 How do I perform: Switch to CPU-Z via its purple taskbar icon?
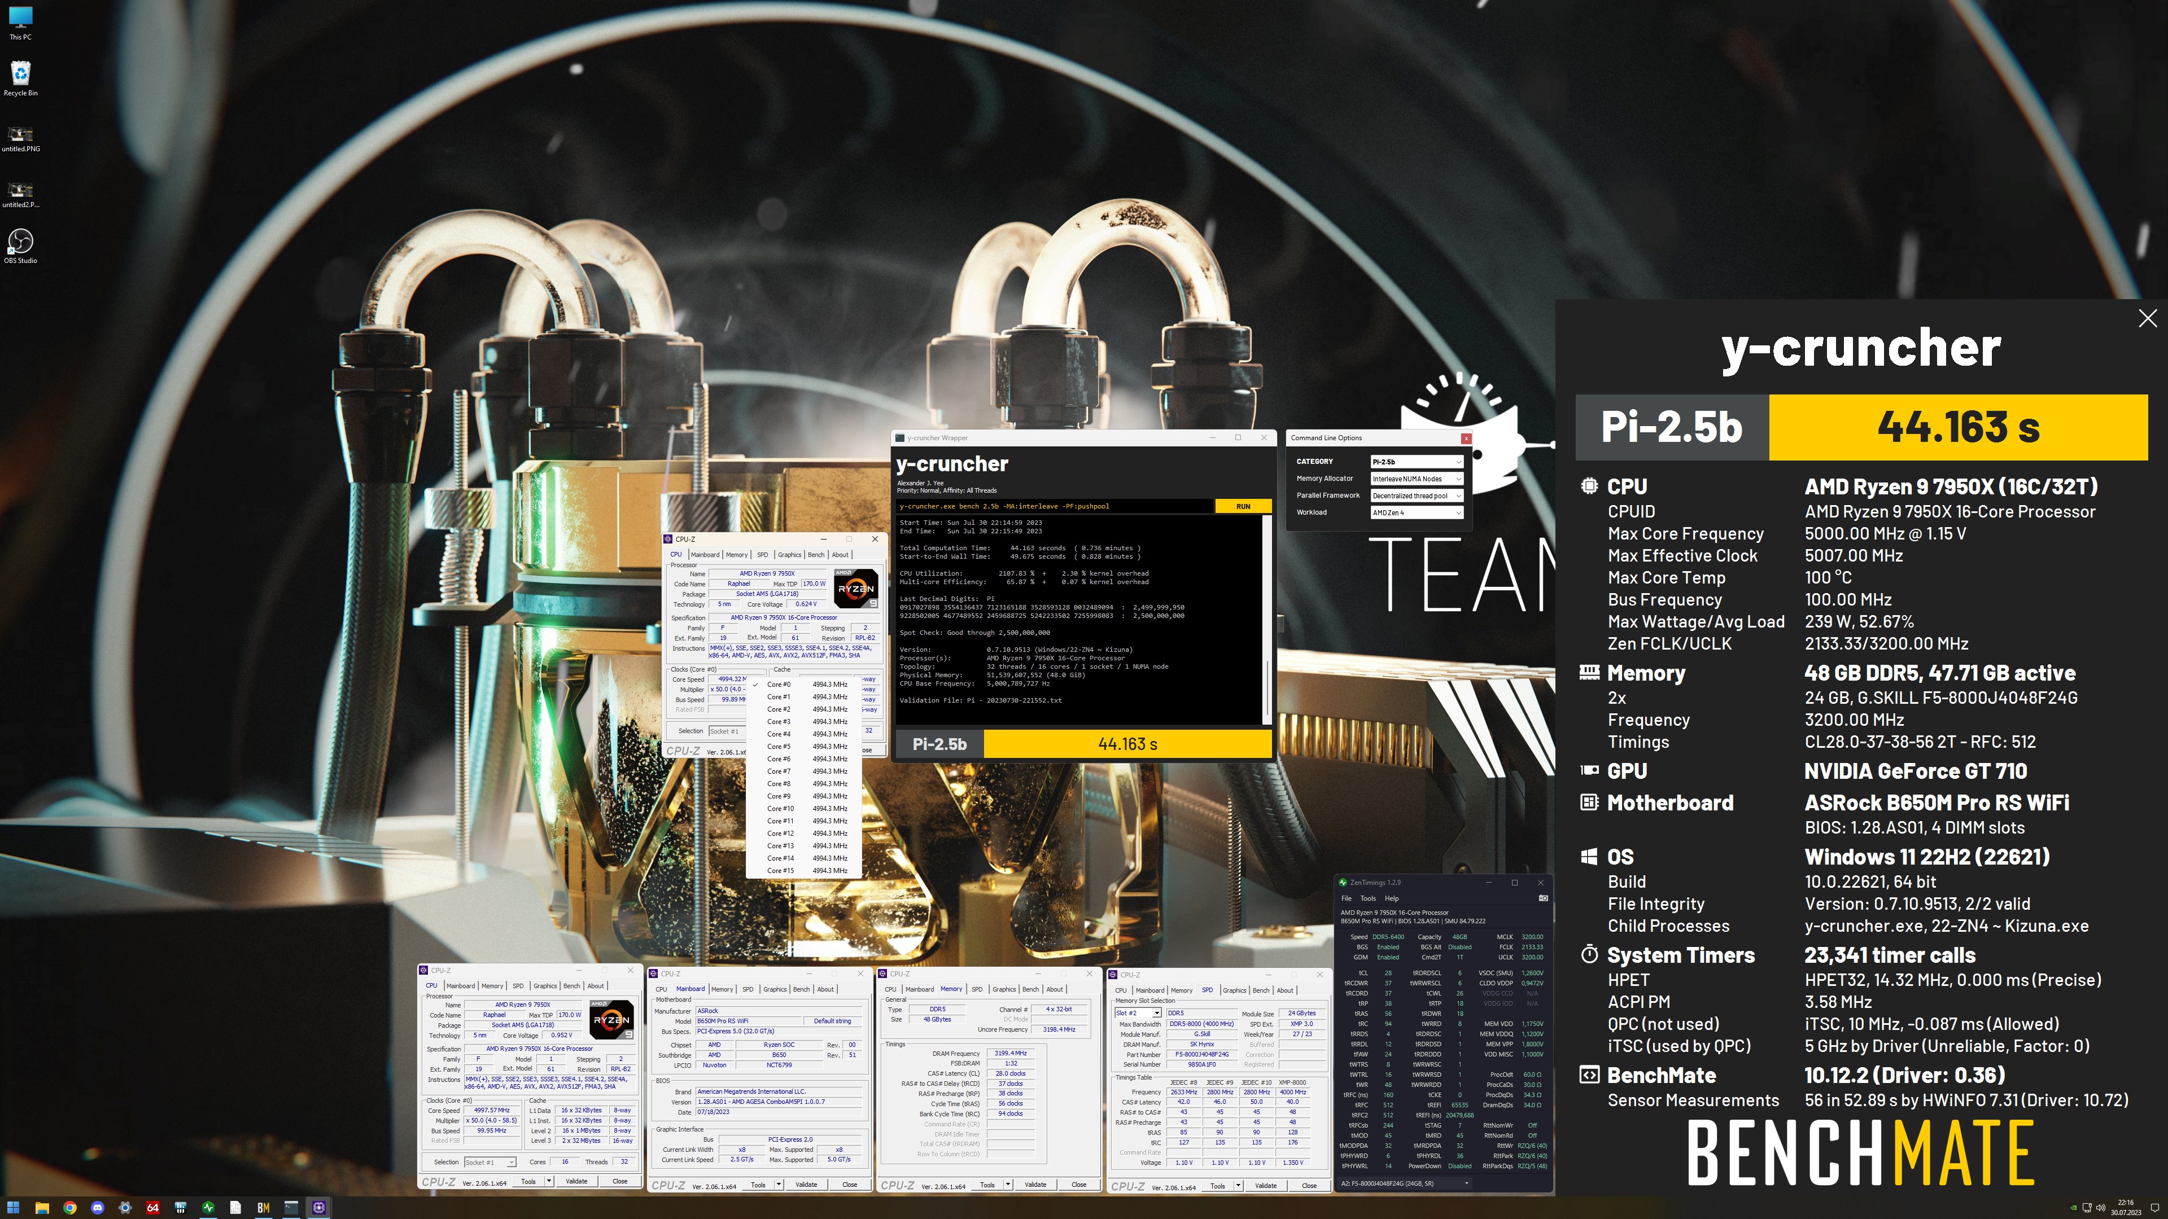[x=319, y=1207]
